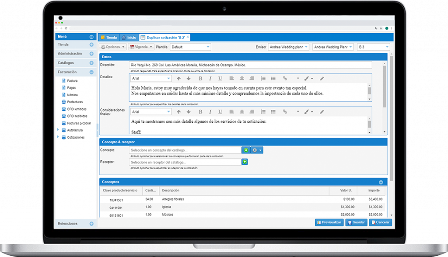Screen dimensions: 448x257
Task: Collapse the Facturación menu section
Action: tap(91, 72)
